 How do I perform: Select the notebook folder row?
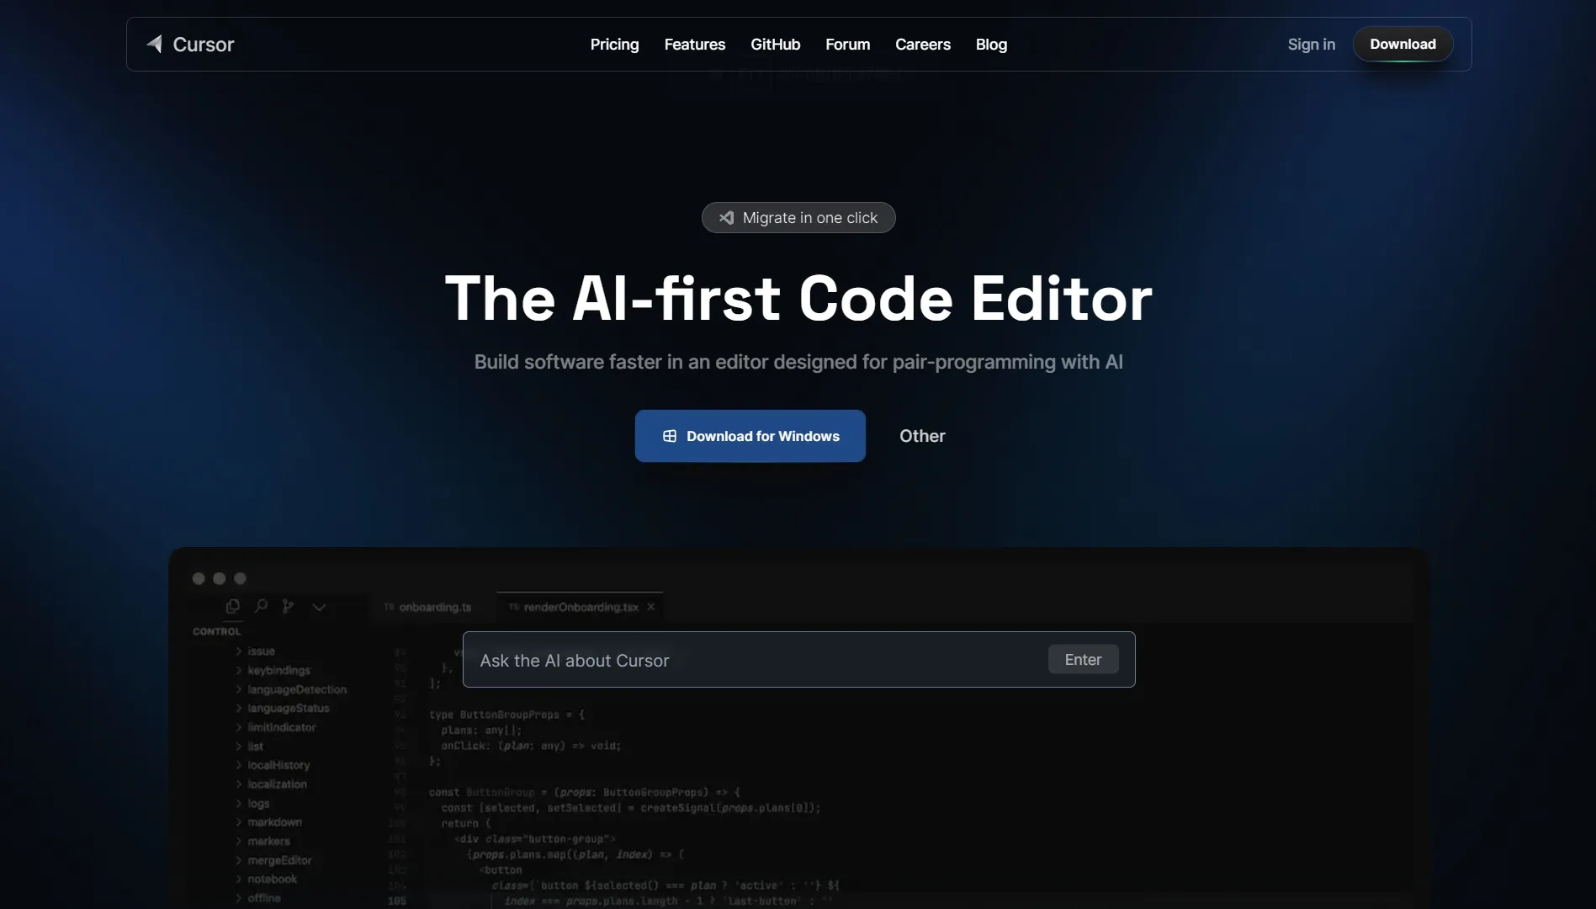click(266, 880)
